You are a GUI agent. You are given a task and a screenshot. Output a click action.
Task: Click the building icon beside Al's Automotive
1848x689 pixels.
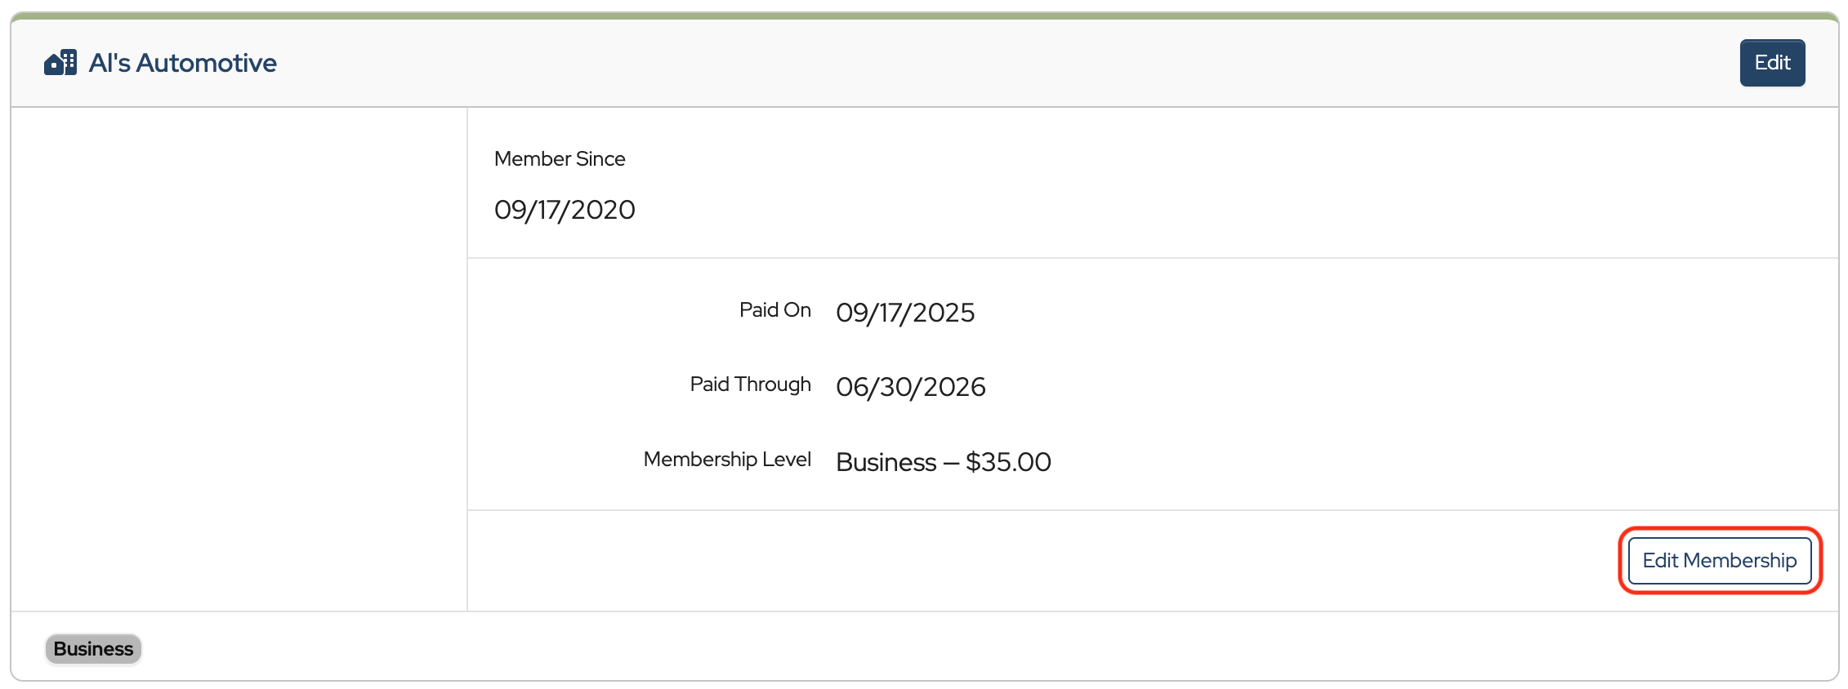click(60, 63)
